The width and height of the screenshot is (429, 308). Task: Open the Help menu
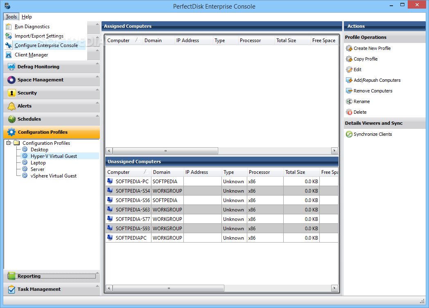(27, 17)
